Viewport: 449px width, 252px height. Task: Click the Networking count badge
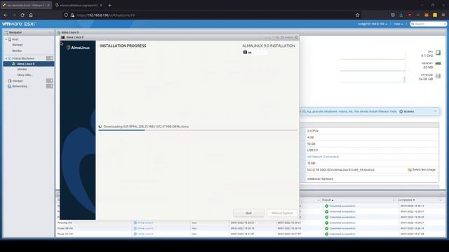coord(50,86)
